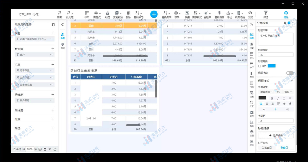Open the 网格 property tab
Viewport: 308px width, 162px height.
252,85
